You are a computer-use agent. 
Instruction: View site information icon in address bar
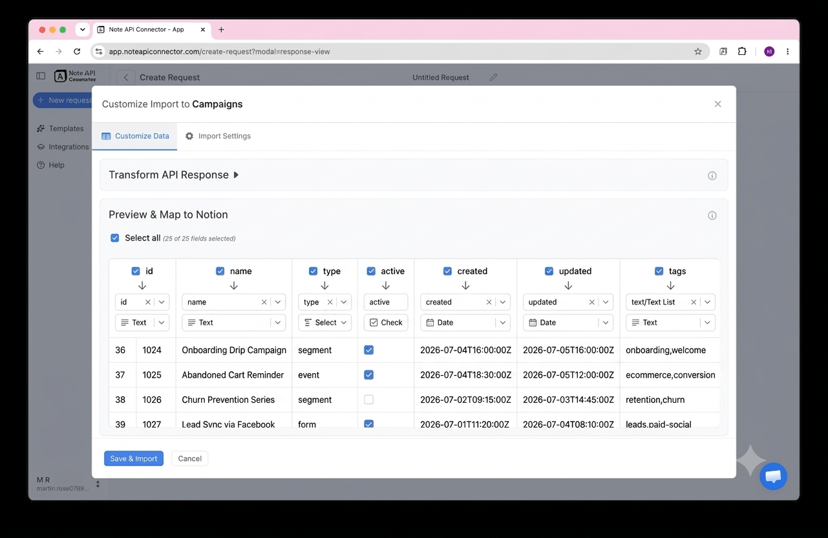98,51
